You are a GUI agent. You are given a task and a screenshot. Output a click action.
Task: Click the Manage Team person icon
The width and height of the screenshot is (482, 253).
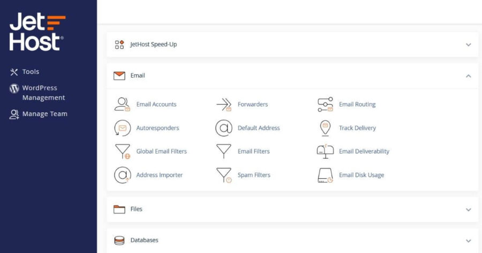[x=14, y=114]
